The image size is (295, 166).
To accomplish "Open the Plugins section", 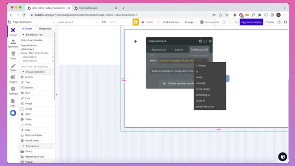I will (x=13, y=79).
